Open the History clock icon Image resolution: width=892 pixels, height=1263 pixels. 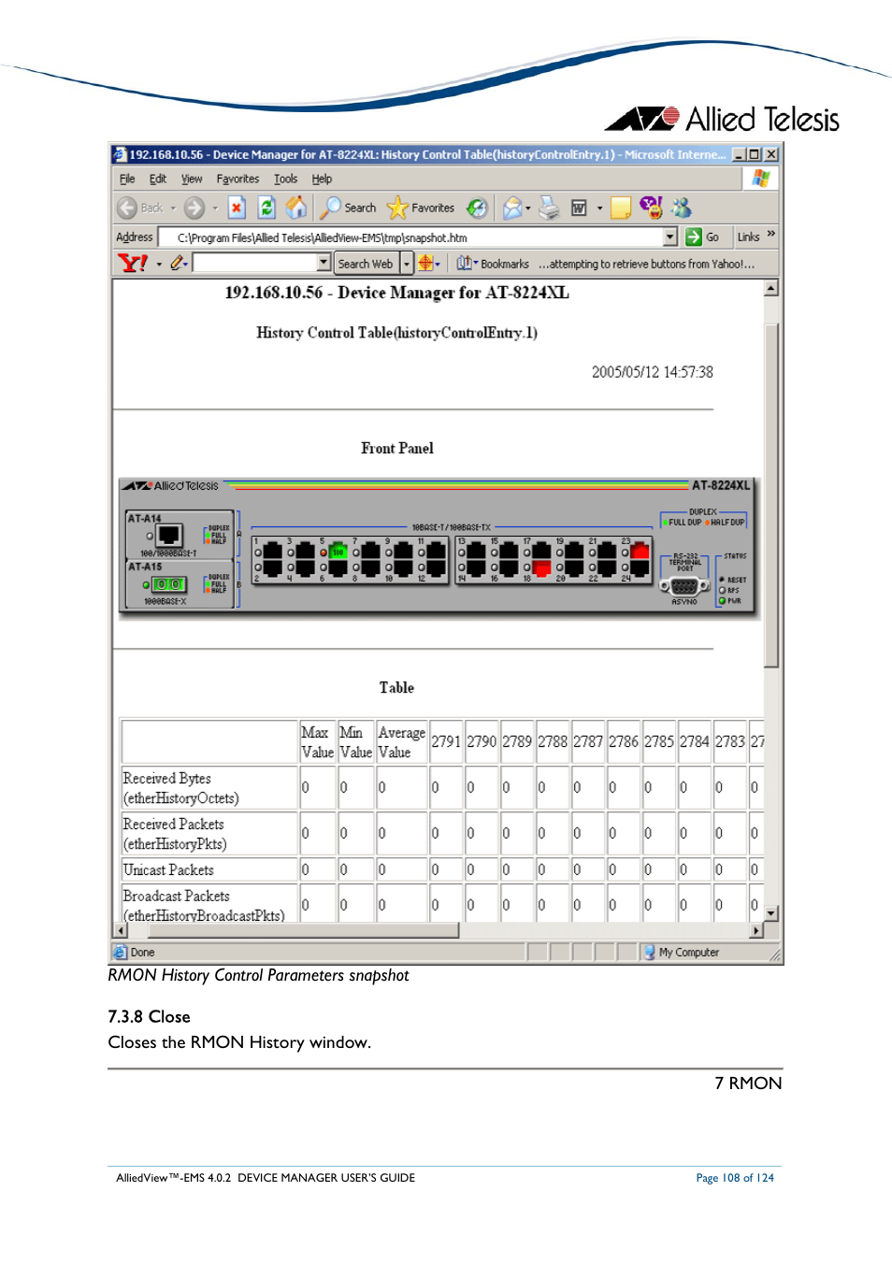click(477, 208)
